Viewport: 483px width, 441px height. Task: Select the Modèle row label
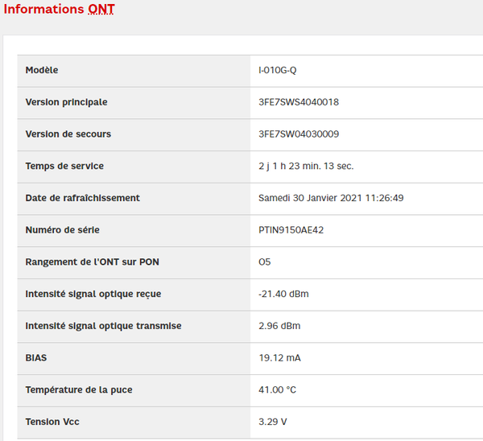(x=42, y=71)
